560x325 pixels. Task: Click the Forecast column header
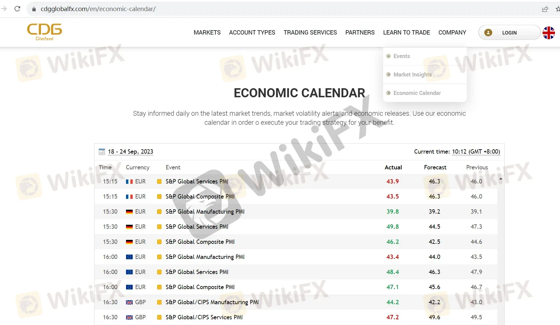tap(435, 167)
